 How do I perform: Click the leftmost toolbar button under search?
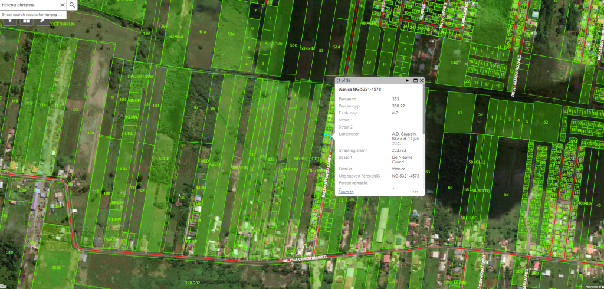tap(10, 21)
